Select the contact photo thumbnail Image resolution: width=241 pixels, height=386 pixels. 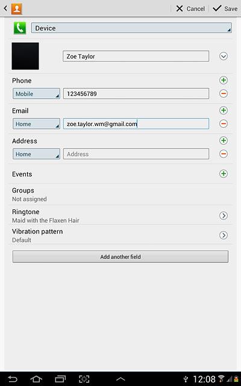(x=25, y=56)
